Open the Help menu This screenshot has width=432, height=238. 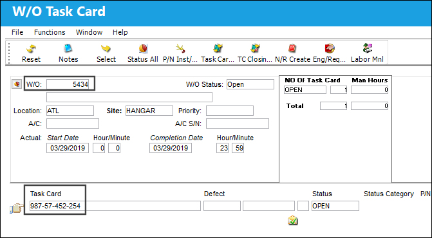click(120, 32)
